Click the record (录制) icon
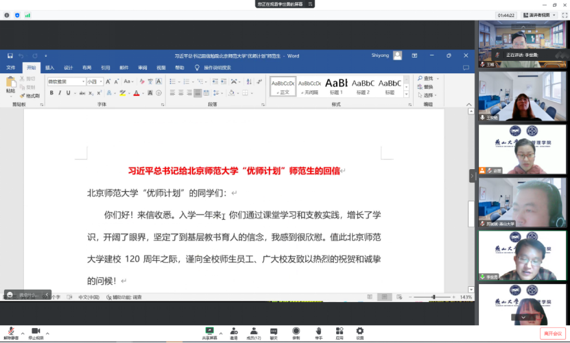The width and height of the screenshot is (570, 343). coord(296,332)
